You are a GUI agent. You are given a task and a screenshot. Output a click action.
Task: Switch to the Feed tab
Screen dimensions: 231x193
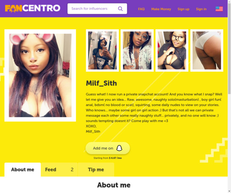(x=59, y=169)
